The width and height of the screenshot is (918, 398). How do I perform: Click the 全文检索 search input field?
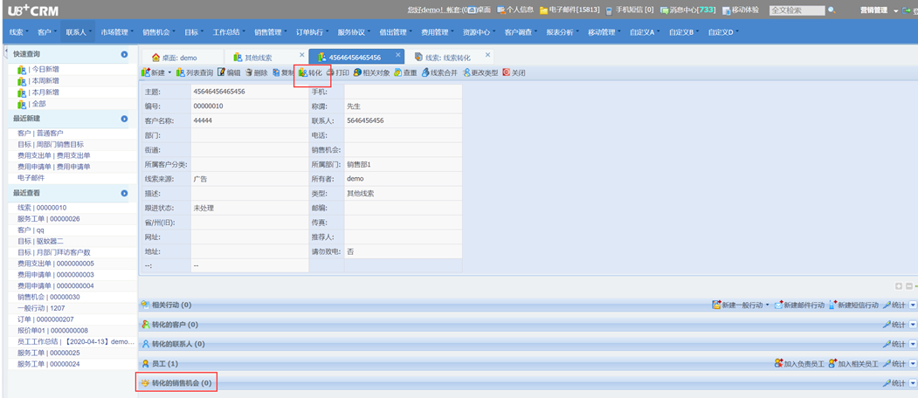point(796,10)
